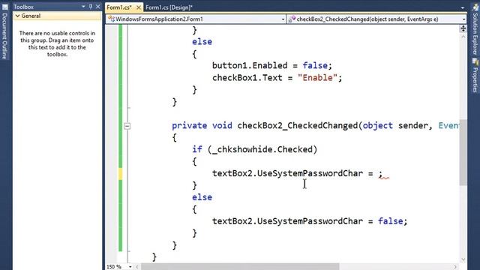Open the Toolbox window options dropdown arrow

(83, 7)
